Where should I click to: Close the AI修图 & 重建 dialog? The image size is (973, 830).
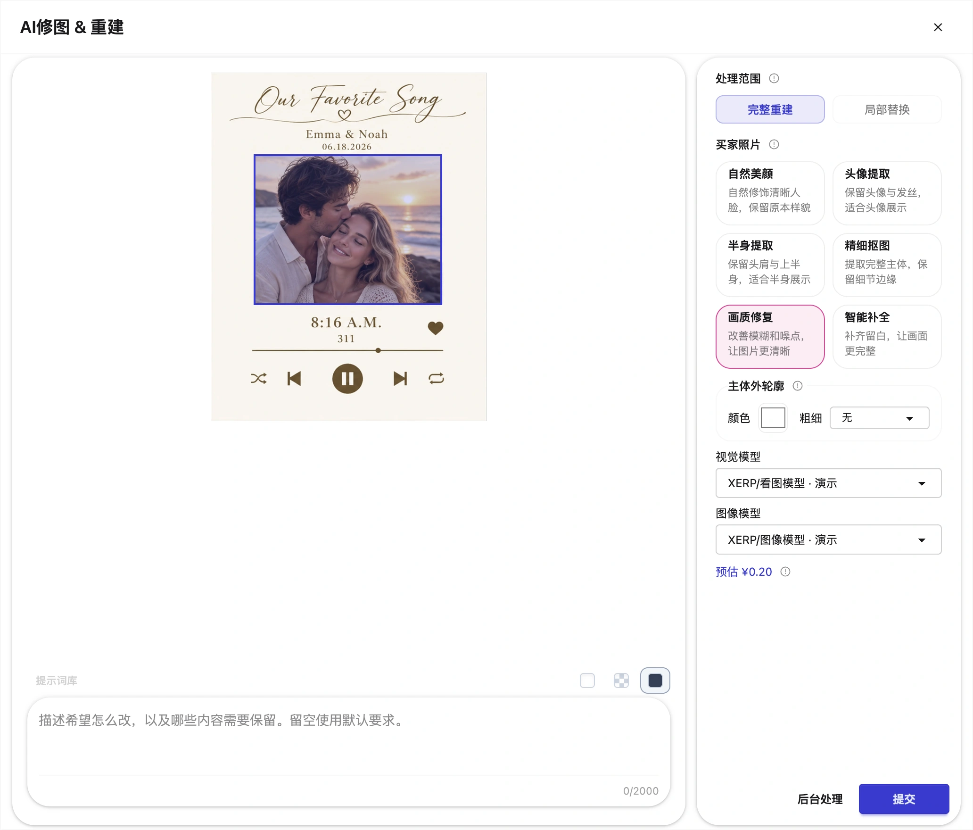click(938, 27)
